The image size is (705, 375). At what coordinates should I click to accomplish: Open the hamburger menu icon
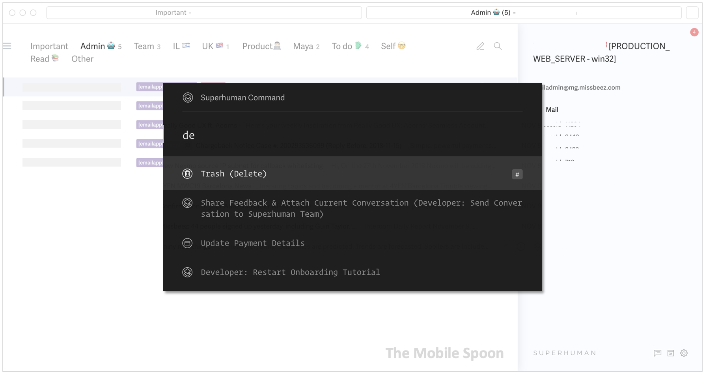point(7,46)
